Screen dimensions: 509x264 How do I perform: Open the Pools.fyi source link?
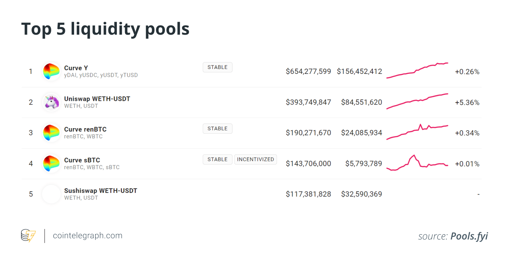(x=469, y=236)
